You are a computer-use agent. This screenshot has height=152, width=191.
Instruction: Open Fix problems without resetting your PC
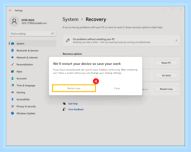(121, 40)
